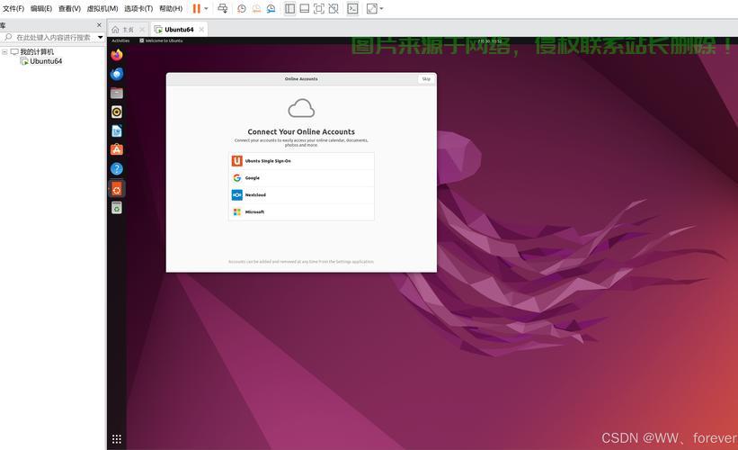Close the 主页 home tab

coord(142,29)
